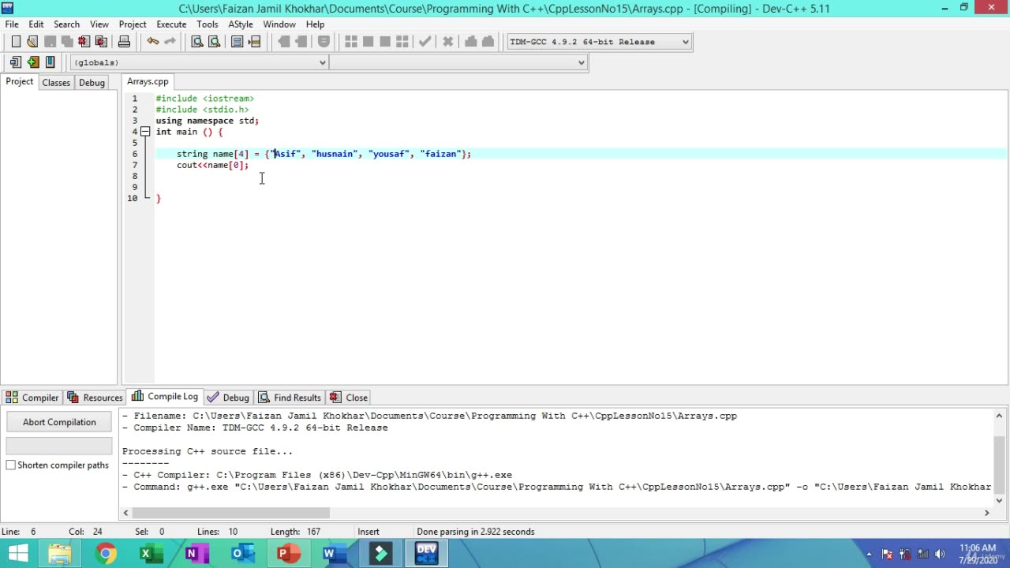
Task: Click the Stop Execution X icon
Action: point(447,42)
